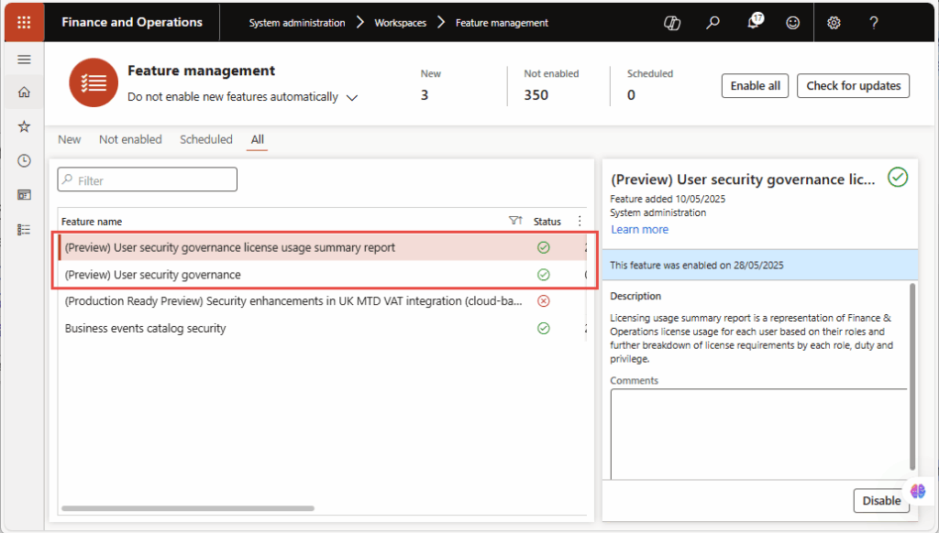Disable the selected feature
Image resolution: width=939 pixels, height=533 pixels.
pos(881,501)
